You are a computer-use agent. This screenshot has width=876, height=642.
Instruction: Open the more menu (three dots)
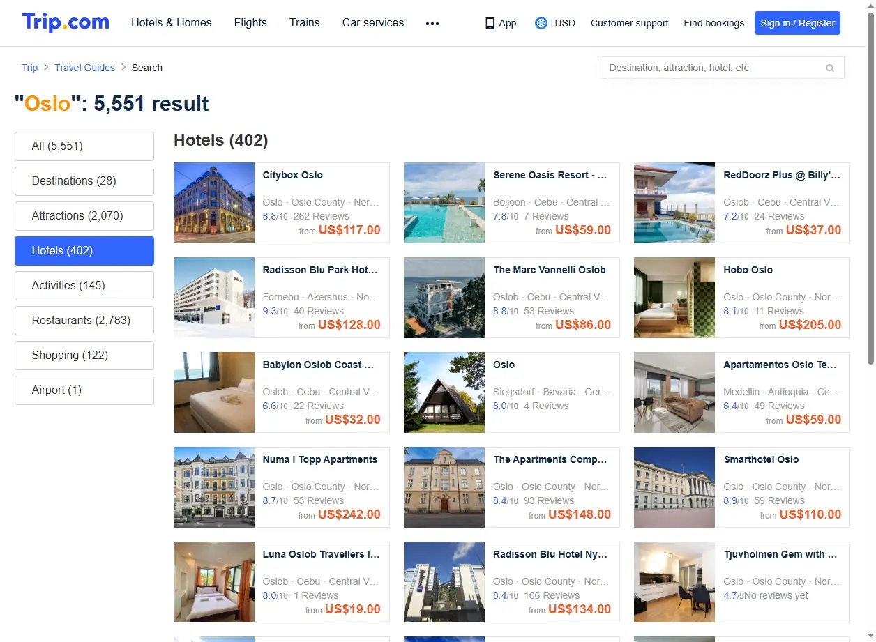point(432,23)
